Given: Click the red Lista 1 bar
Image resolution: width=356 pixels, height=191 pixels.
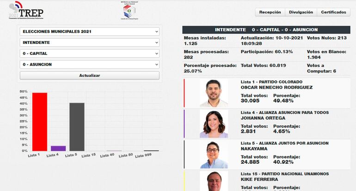Looking at the screenshot, I should tap(40, 122).
